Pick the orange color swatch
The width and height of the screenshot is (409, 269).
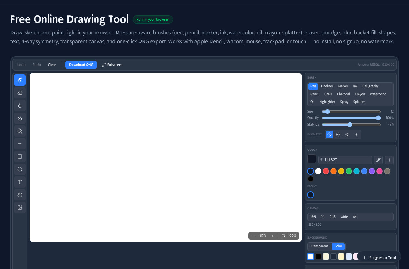point(334,171)
